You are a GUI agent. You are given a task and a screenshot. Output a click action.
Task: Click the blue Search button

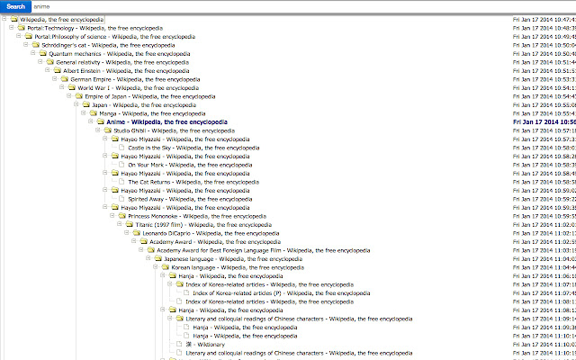pos(16,6)
